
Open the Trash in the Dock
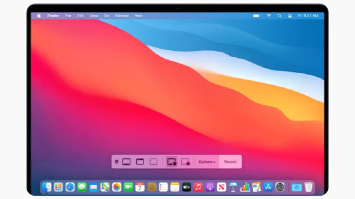[308, 187]
